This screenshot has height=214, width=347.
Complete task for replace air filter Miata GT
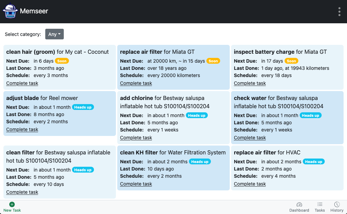click(x=136, y=83)
